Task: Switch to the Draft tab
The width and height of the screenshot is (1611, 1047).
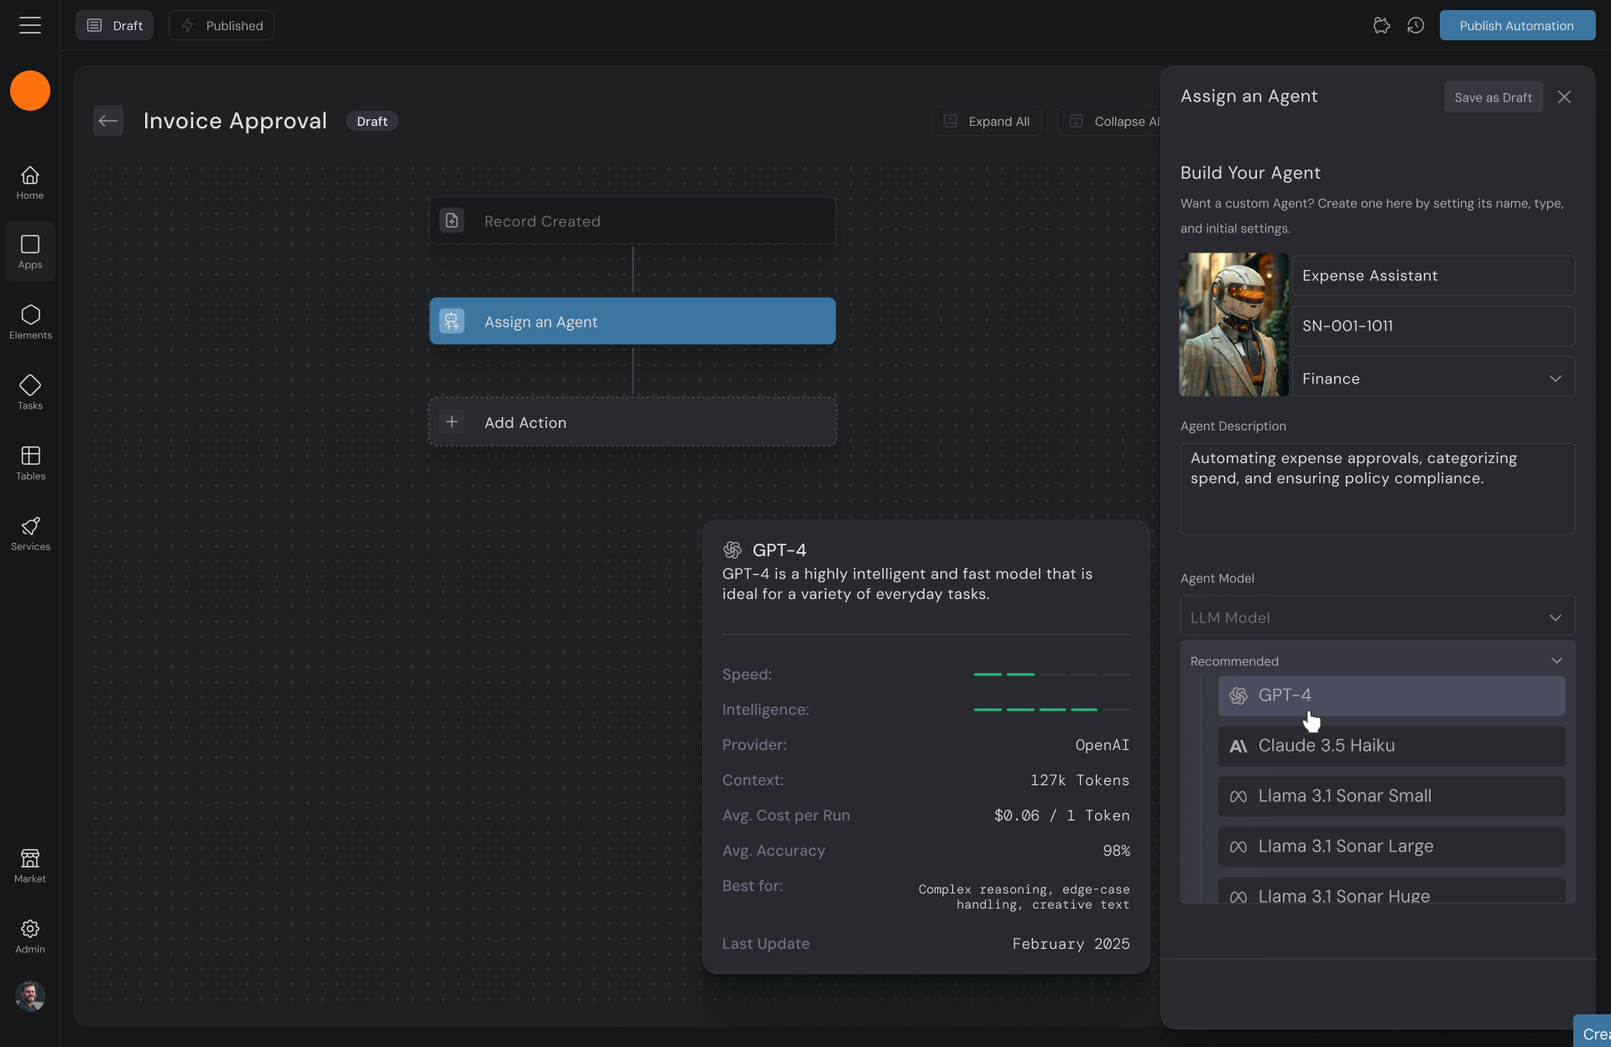Action: pyautogui.click(x=114, y=25)
